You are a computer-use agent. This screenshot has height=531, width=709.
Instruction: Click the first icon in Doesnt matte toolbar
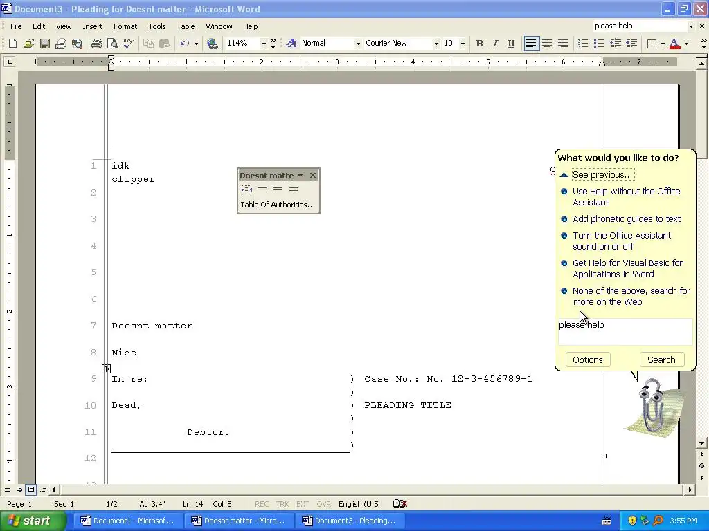246,189
